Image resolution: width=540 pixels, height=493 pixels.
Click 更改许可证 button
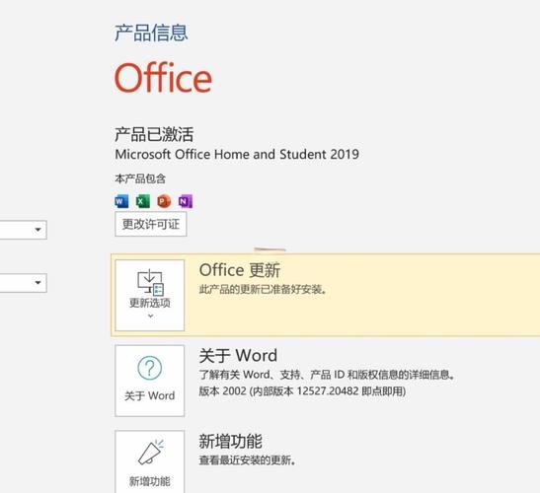point(151,224)
